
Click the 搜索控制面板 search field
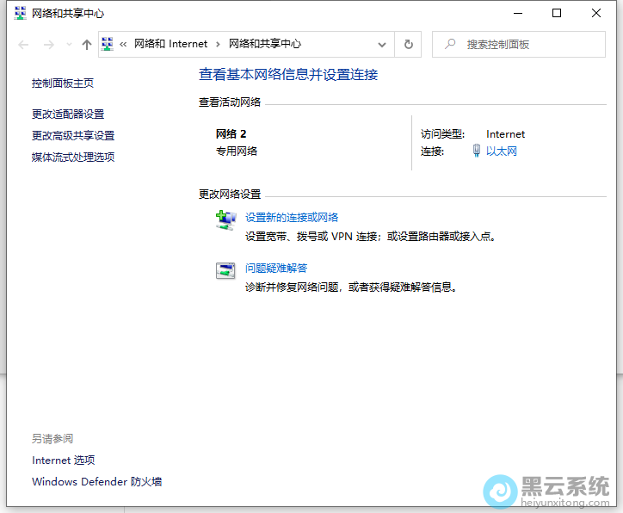(525, 44)
